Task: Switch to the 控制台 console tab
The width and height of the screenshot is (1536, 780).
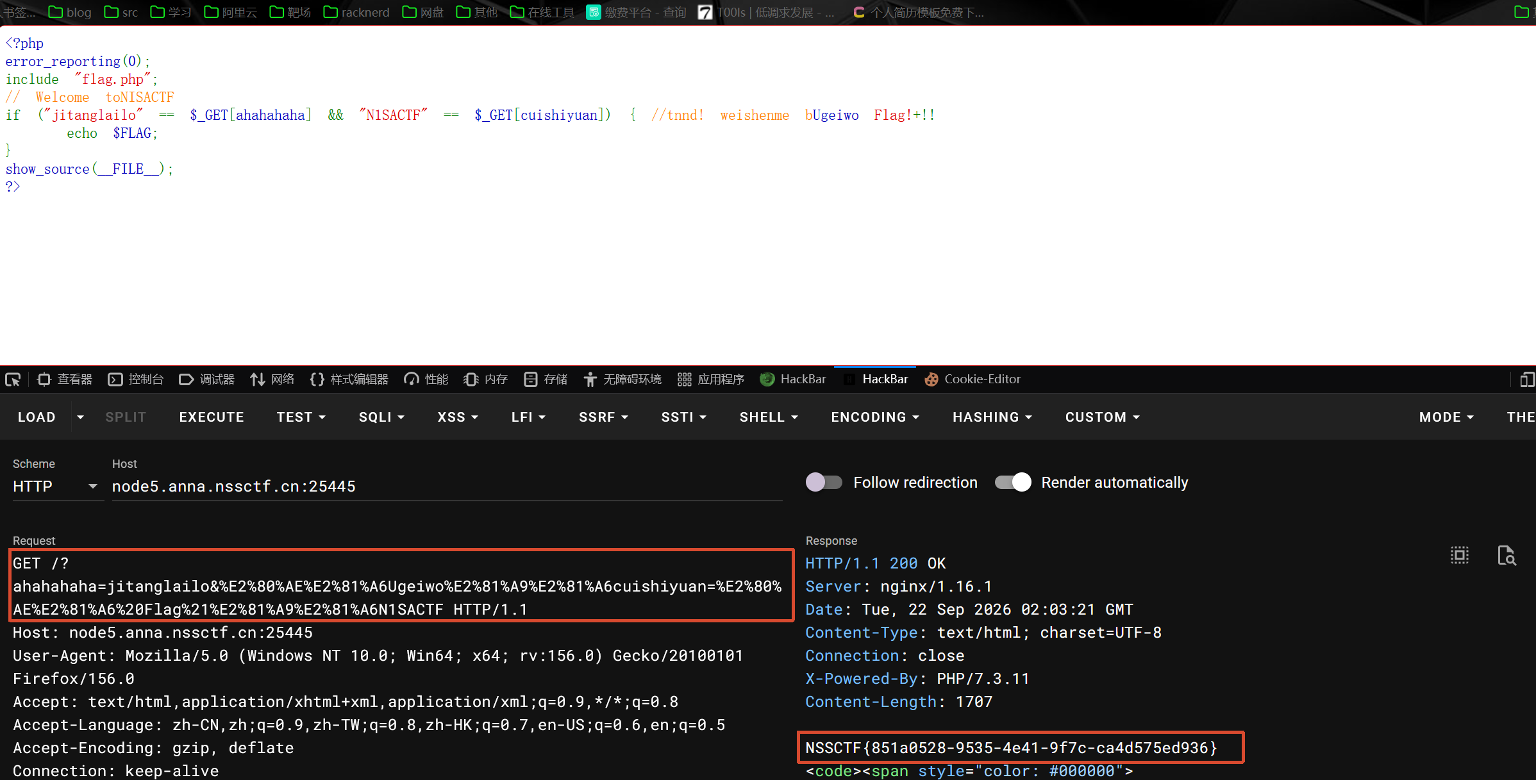Action: point(135,379)
